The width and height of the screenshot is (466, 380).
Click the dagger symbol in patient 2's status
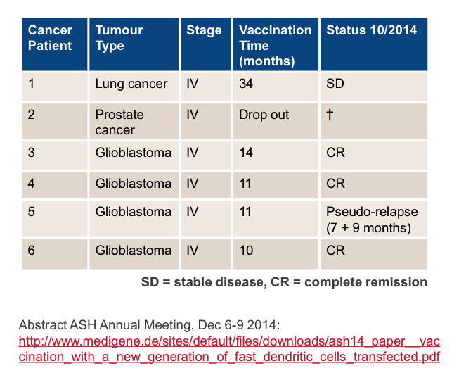(330, 115)
